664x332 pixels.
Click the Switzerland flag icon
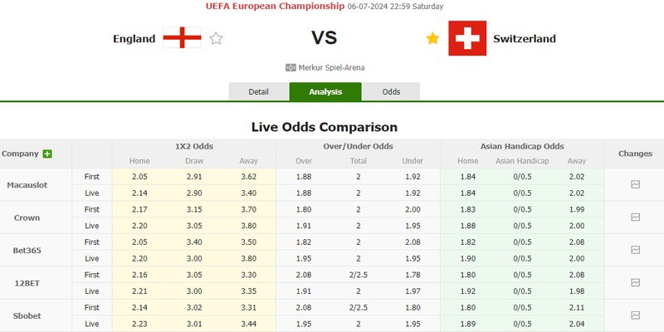coord(467,38)
